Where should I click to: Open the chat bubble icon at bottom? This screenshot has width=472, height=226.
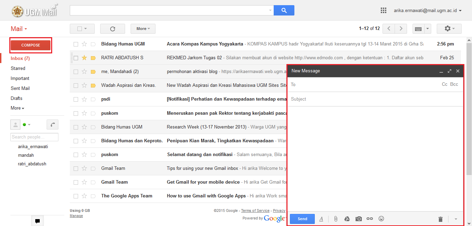(37, 221)
